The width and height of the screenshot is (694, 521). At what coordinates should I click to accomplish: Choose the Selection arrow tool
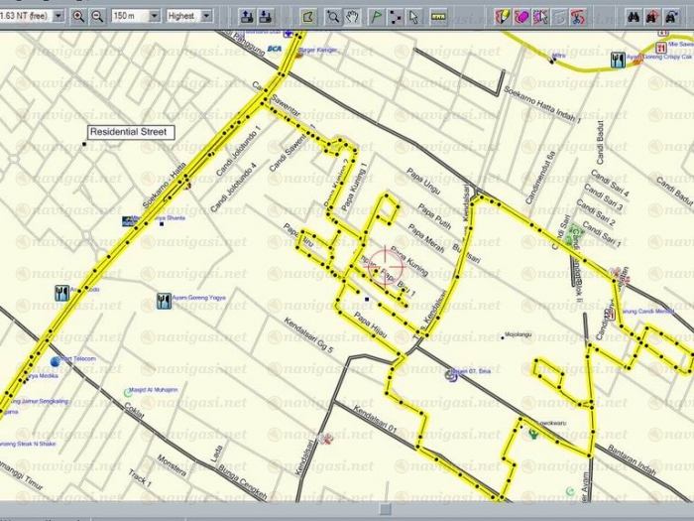pos(413,16)
